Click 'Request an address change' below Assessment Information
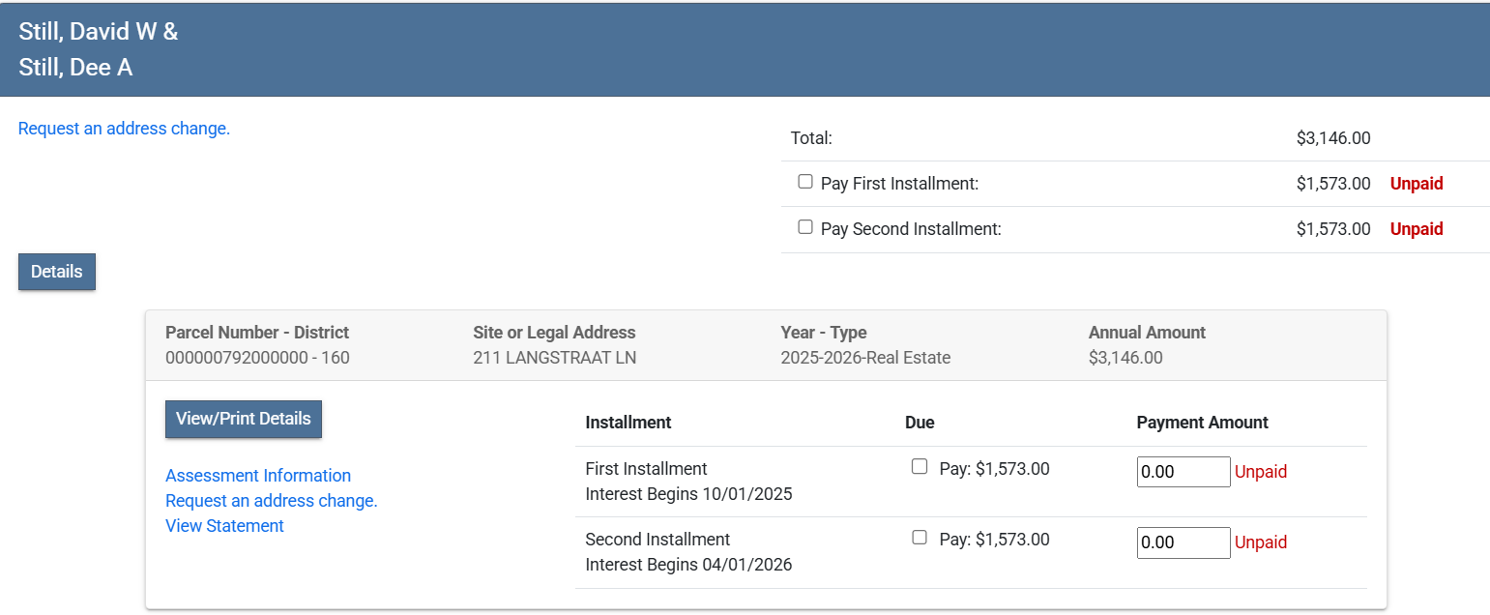This screenshot has width=1490, height=615. [x=271, y=501]
